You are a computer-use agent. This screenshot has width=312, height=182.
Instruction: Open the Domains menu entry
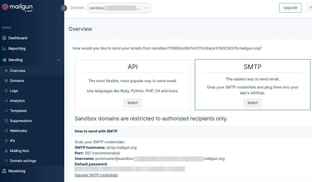[x=17, y=81]
